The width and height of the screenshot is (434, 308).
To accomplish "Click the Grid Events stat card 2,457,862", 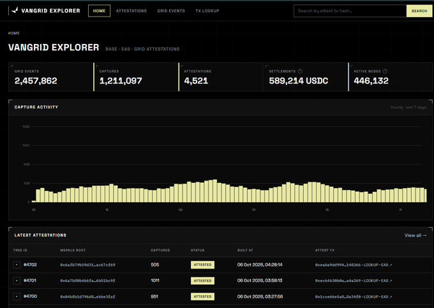I will point(50,77).
